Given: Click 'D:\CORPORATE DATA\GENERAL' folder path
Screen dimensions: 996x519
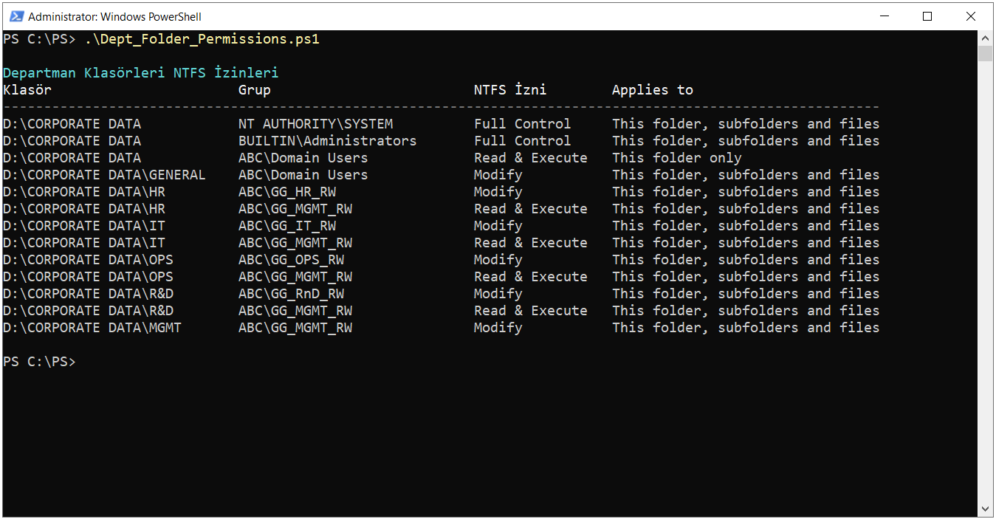Looking at the screenshot, I should tap(104, 175).
